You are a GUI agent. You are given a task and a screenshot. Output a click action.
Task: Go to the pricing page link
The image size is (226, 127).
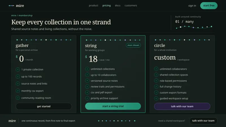point(107,5)
